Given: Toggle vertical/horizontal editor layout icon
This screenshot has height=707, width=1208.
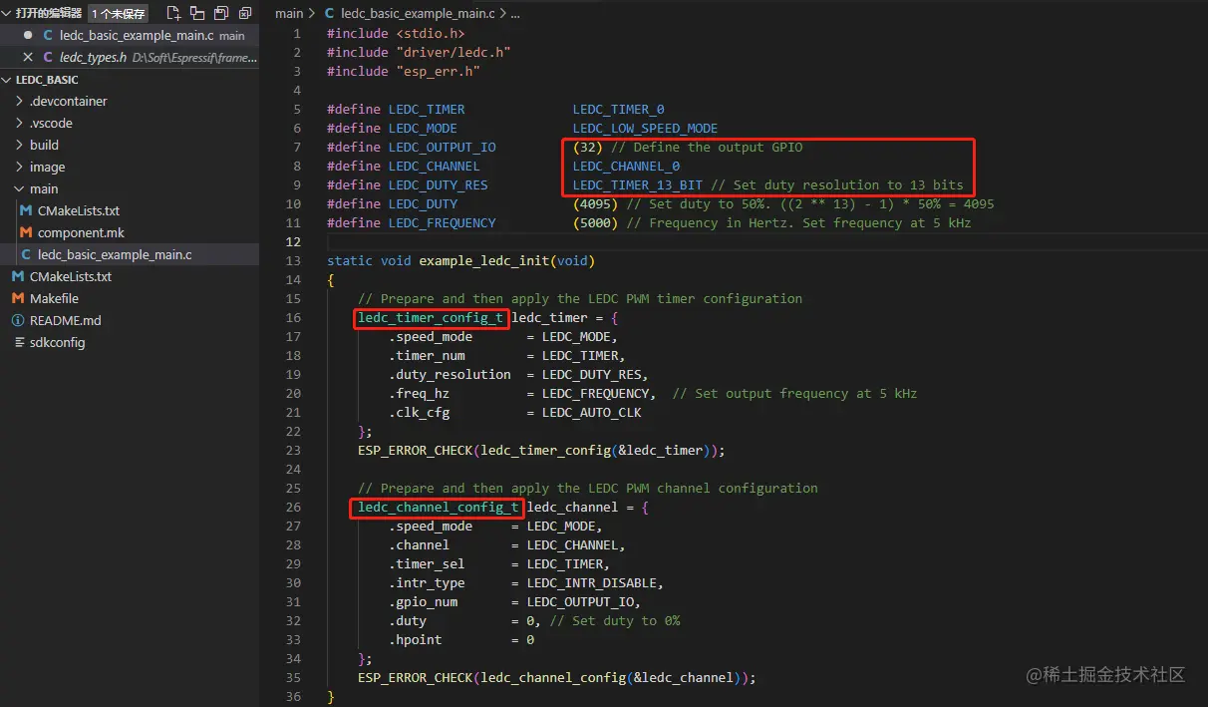Looking at the screenshot, I should [197, 13].
